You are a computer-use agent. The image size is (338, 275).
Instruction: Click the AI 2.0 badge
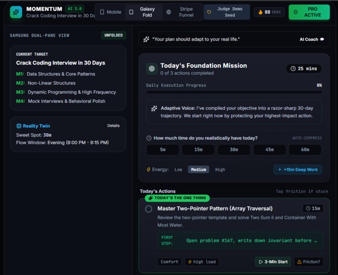click(x=74, y=9)
